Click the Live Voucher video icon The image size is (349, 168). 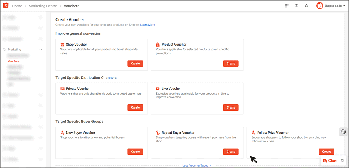[x=158, y=89]
